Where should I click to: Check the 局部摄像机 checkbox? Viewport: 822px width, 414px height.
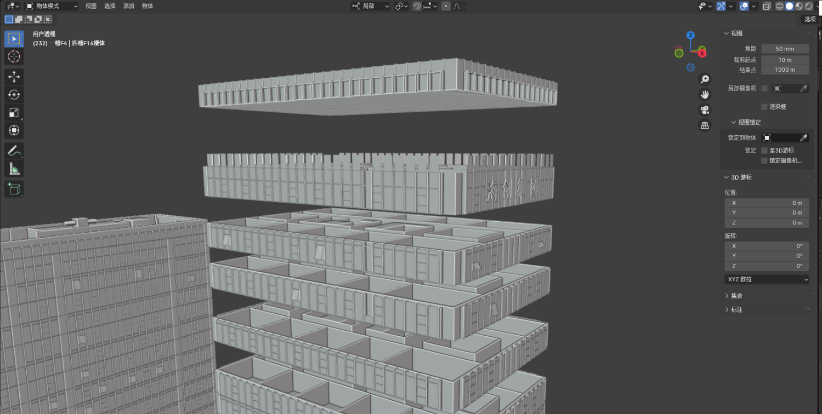click(x=764, y=89)
